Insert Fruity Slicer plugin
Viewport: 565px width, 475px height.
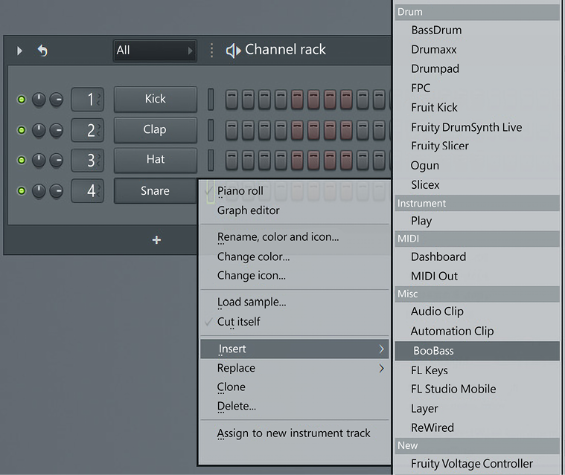(x=477, y=146)
